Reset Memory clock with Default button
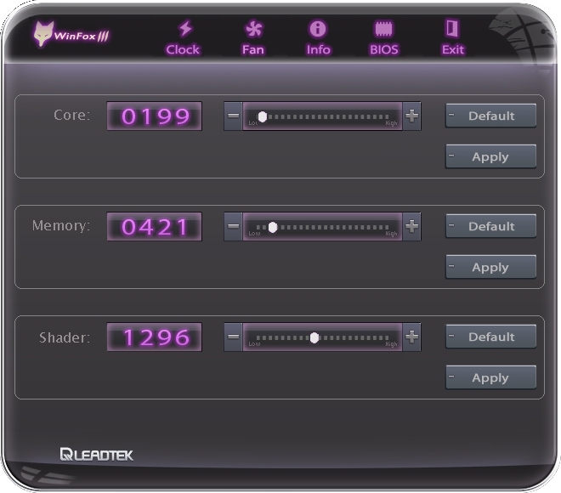Viewport: 561px width, 493px height. pos(490,226)
